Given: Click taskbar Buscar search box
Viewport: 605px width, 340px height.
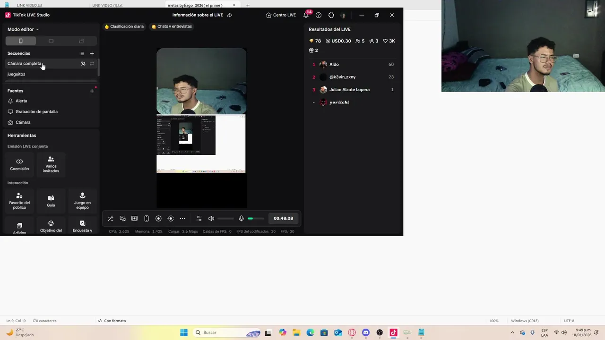Looking at the screenshot, I should pos(228,332).
